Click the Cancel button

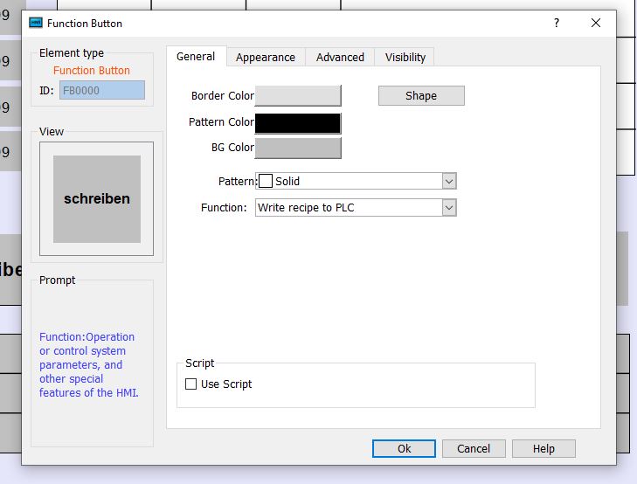[x=473, y=448]
